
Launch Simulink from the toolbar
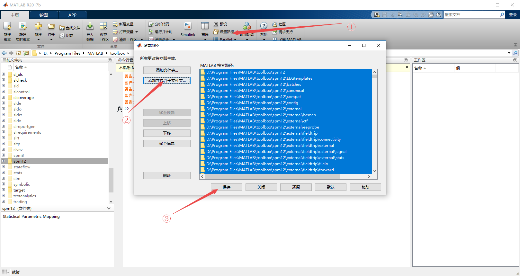[188, 29]
